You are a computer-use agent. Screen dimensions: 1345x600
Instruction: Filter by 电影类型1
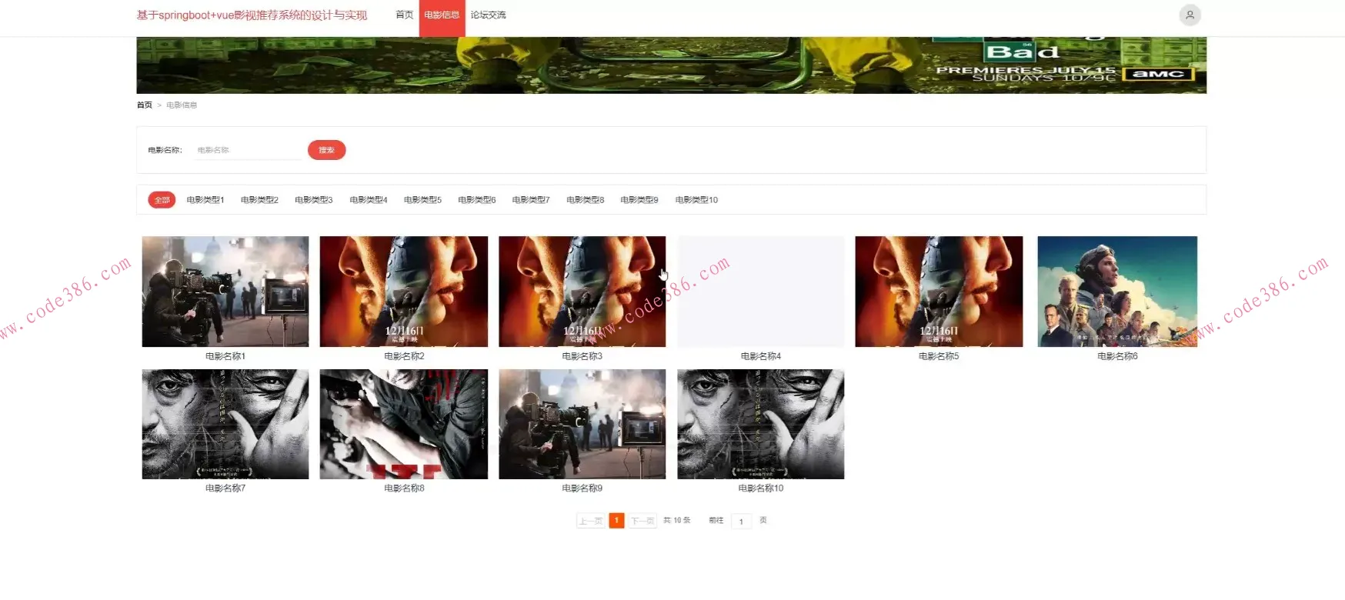(x=205, y=200)
